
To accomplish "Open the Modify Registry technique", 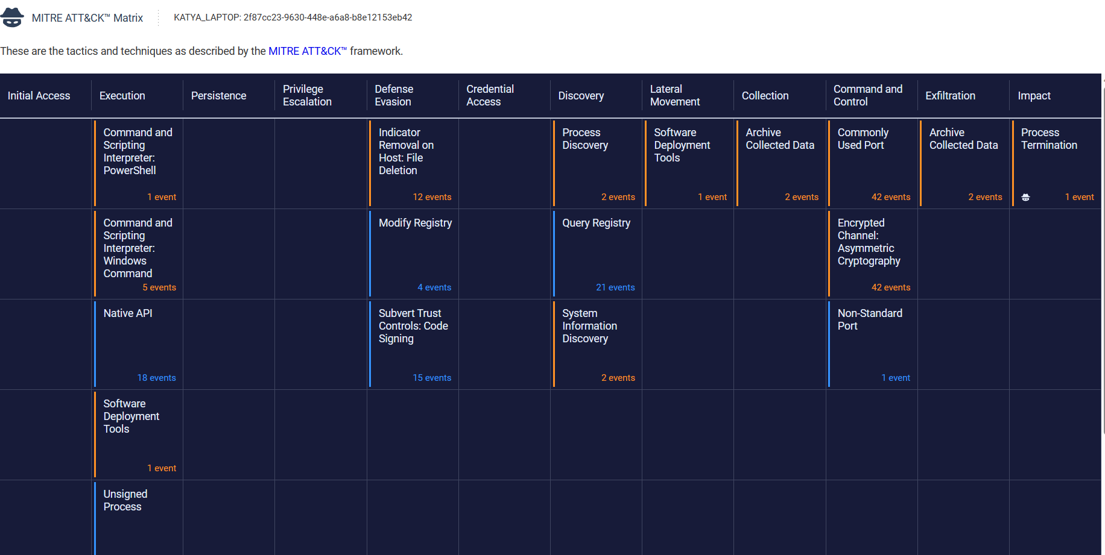I will [x=414, y=254].
